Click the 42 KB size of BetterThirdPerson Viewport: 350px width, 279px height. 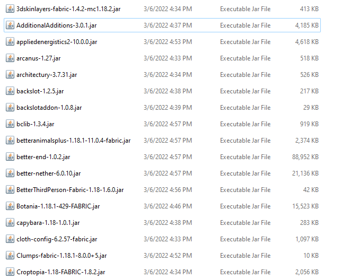311,190
